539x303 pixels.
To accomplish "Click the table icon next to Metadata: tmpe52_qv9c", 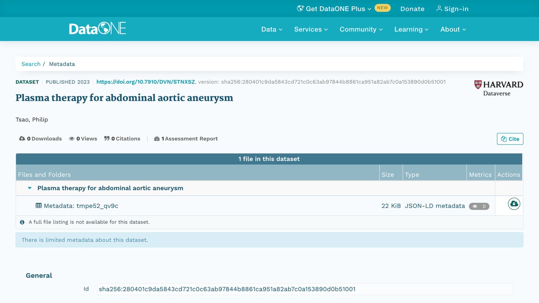I will pyautogui.click(x=39, y=206).
